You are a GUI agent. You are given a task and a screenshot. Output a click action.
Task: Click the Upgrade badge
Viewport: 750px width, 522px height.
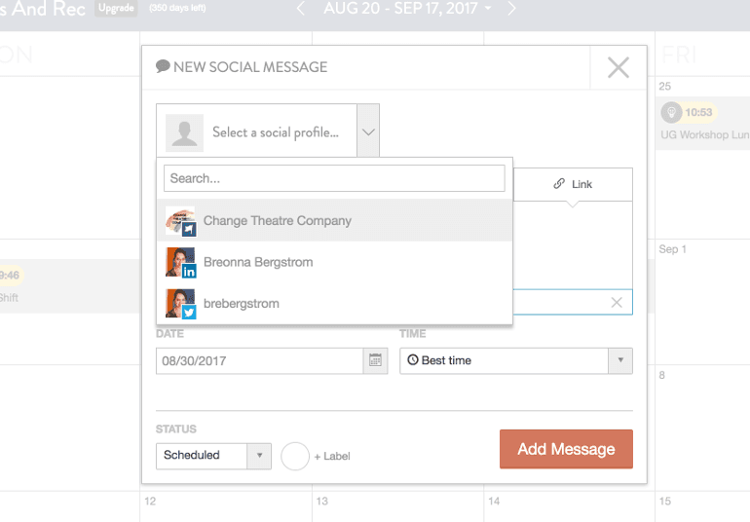click(116, 9)
